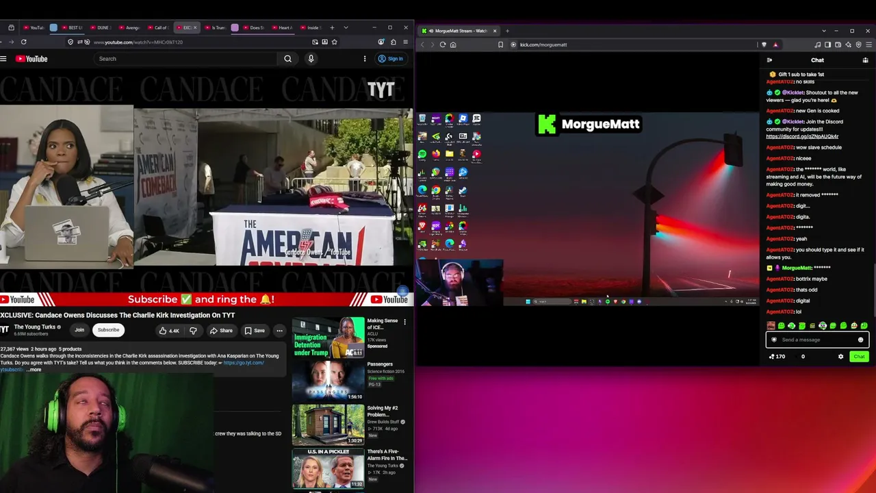Switch to the "Call of" tab
The width and height of the screenshot is (876, 493).
(157, 28)
